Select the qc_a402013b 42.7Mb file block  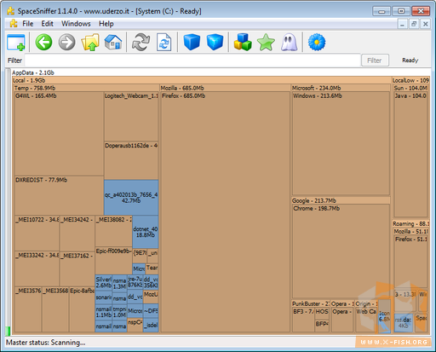tap(131, 198)
